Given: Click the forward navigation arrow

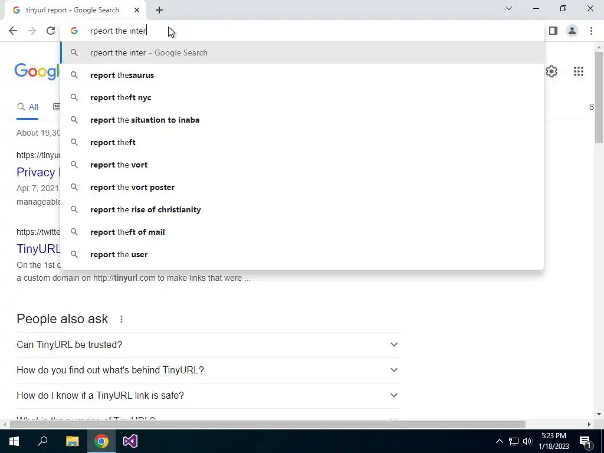Looking at the screenshot, I should click(32, 31).
